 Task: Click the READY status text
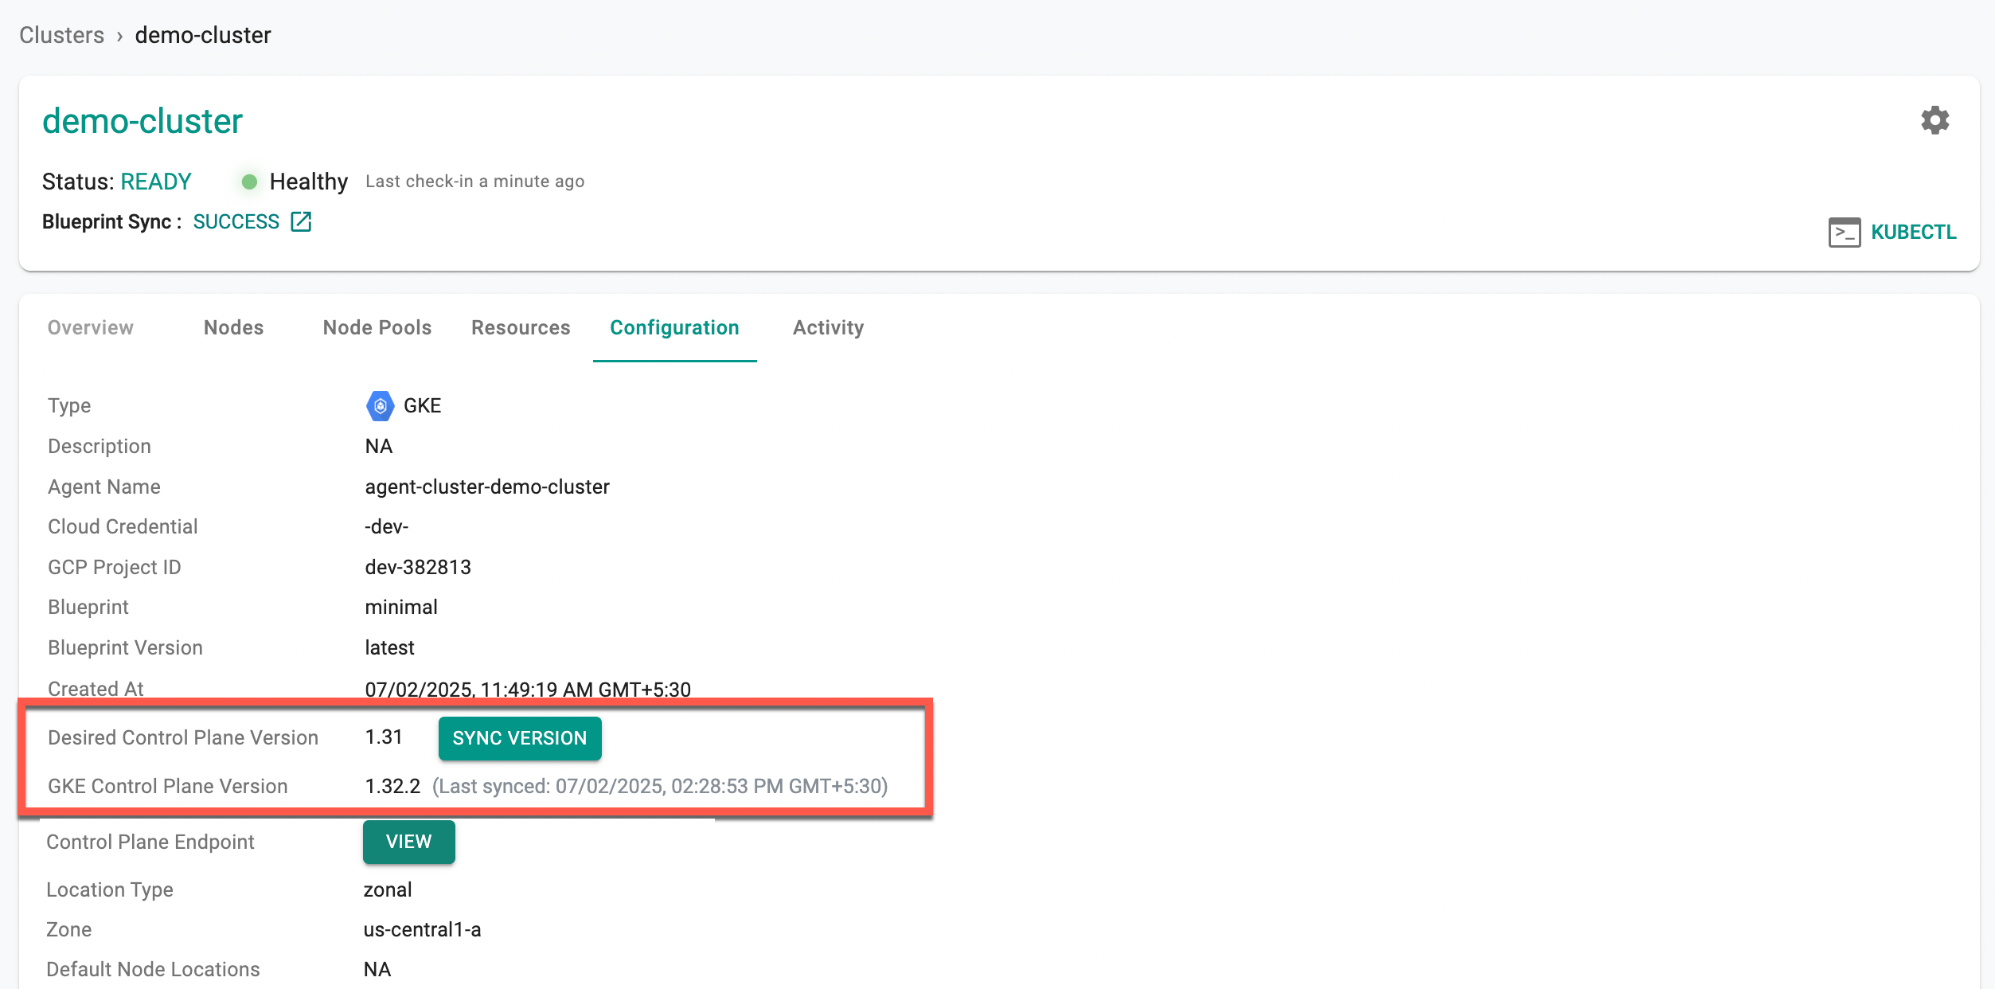(x=156, y=182)
